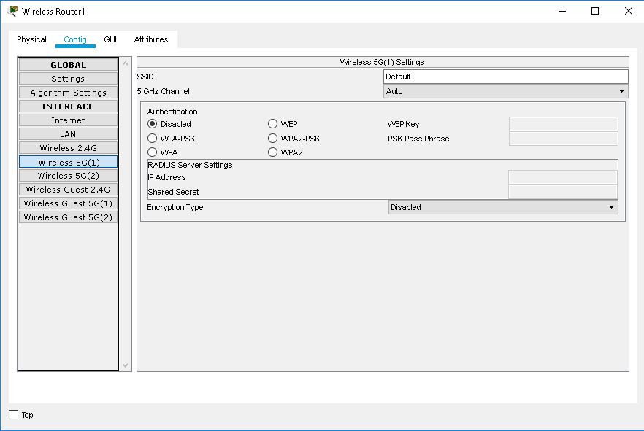
Task: Open Wireless Guest 5G(2) settings
Action: tap(68, 217)
